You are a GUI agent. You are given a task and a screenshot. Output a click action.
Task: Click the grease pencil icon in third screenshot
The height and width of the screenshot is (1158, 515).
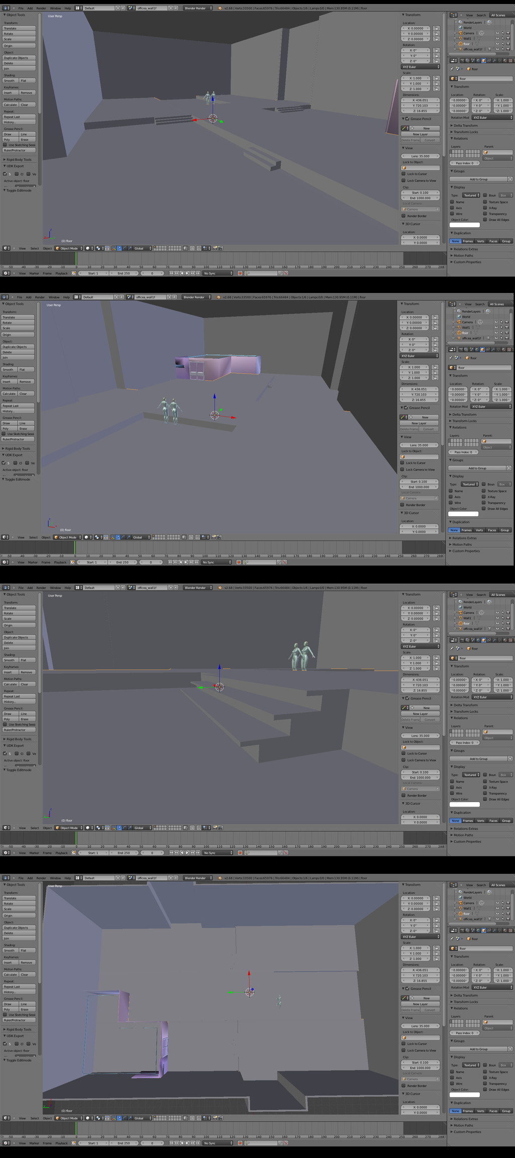404,708
